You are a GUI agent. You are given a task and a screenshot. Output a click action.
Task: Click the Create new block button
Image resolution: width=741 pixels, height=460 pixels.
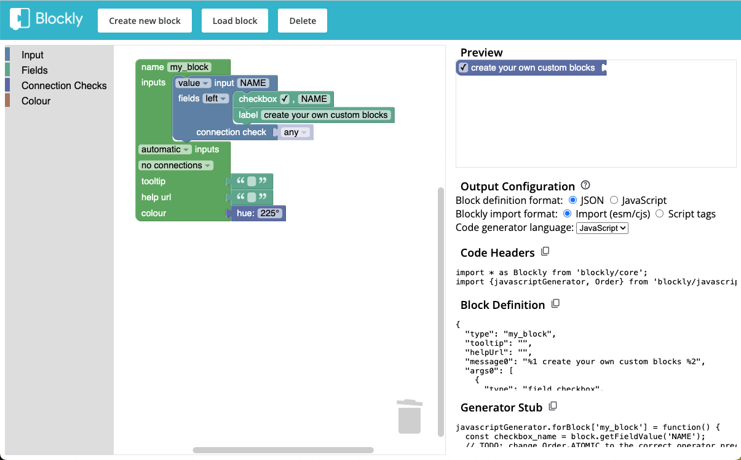coord(145,20)
